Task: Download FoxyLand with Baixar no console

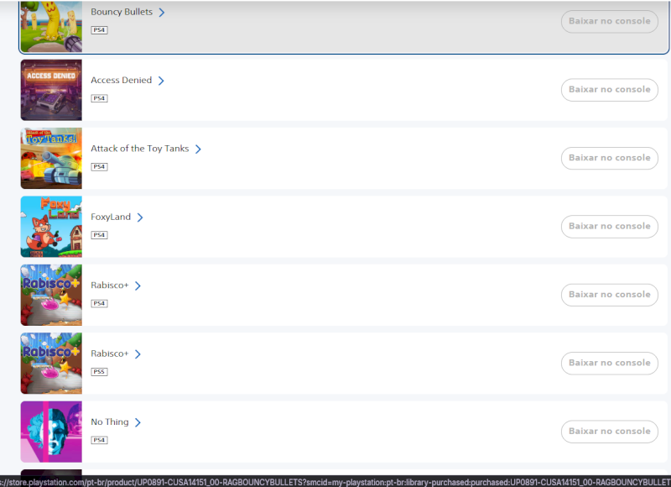Action: coord(610,226)
